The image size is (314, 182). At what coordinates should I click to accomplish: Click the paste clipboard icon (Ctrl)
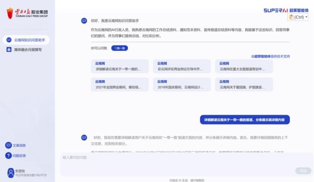292,17
